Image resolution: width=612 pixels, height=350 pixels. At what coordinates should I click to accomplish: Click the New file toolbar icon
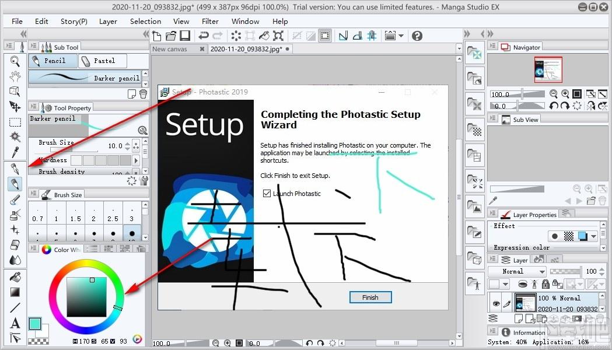(156, 36)
